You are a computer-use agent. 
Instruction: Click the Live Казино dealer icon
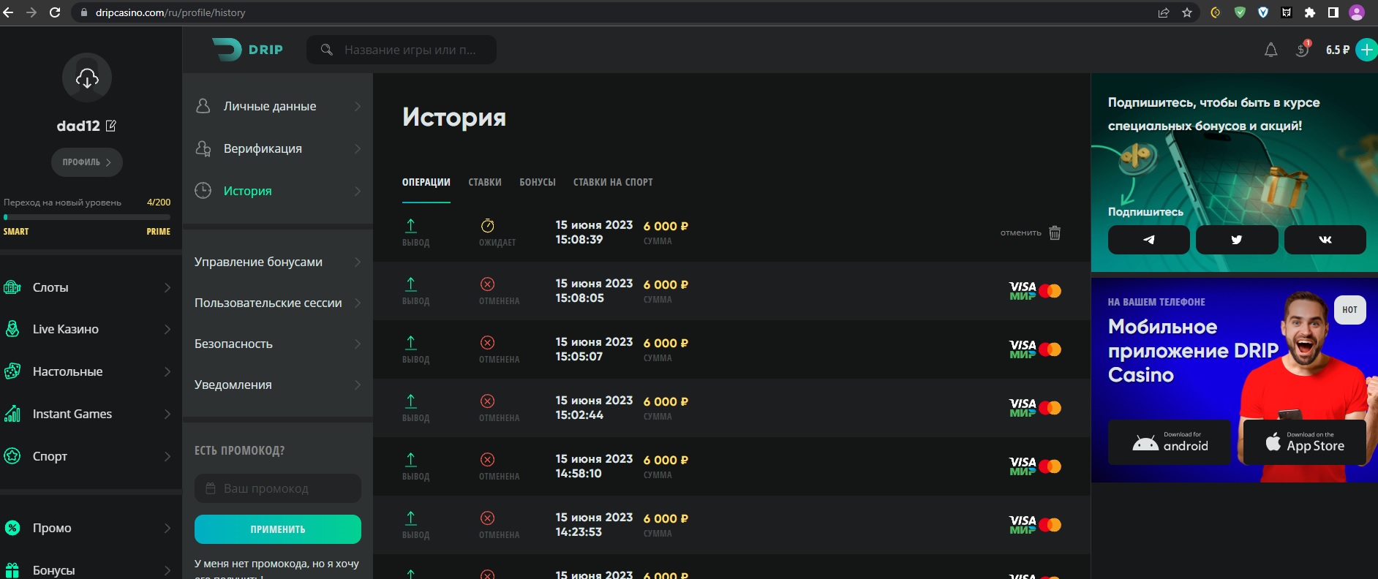(12, 329)
